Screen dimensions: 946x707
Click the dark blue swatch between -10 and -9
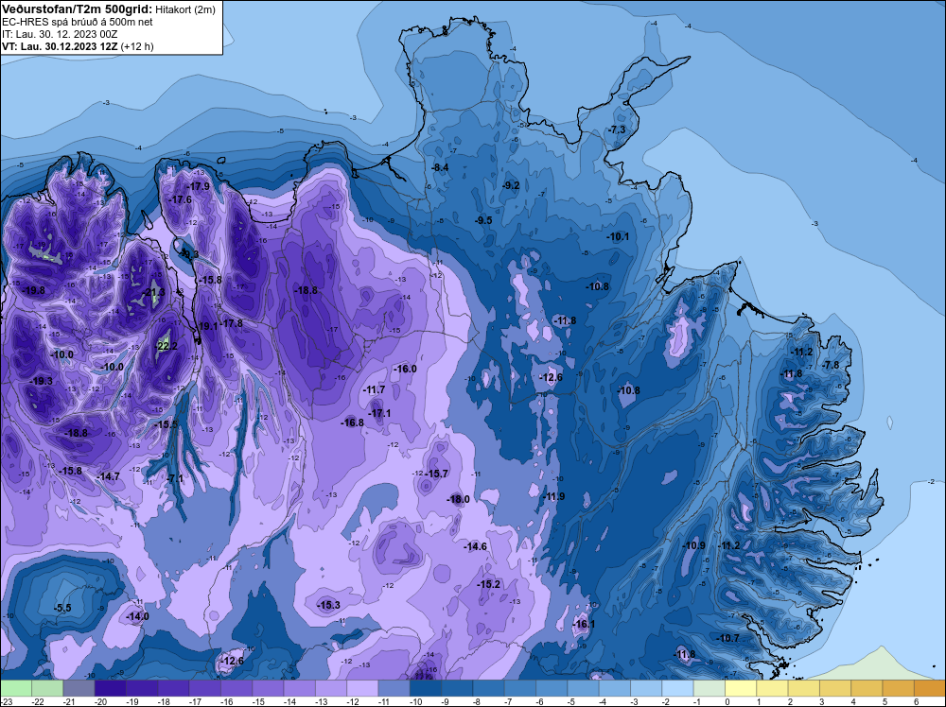[x=426, y=688]
